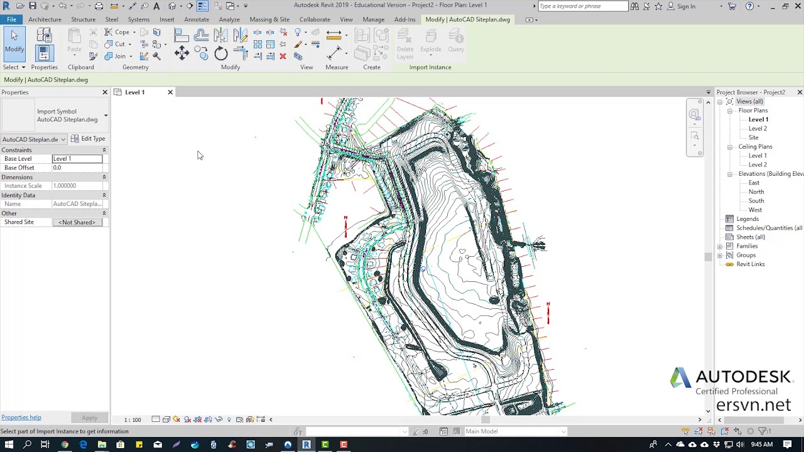Expand the Families tree node
Image resolution: width=804 pixels, height=452 pixels.
click(x=720, y=246)
